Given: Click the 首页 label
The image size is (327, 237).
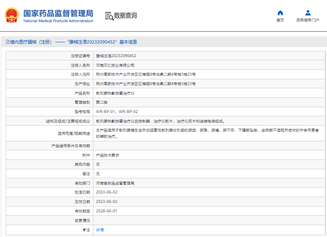Looking at the screenshot, I should click(280, 20).
